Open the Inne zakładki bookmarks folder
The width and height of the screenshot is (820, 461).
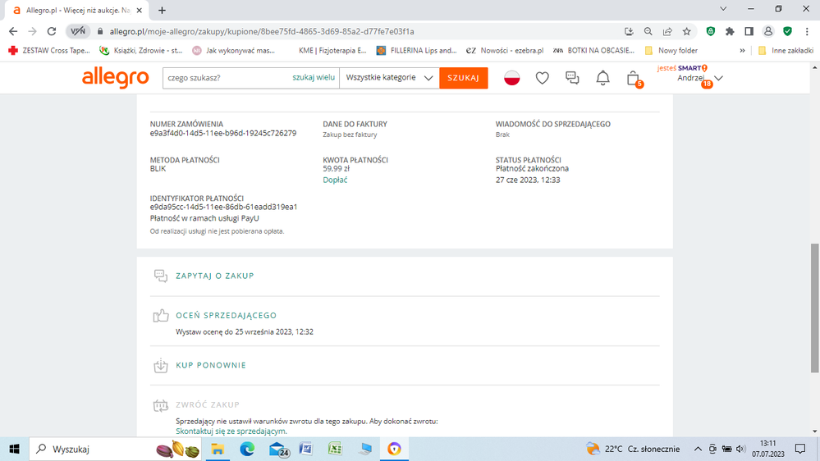pos(786,50)
